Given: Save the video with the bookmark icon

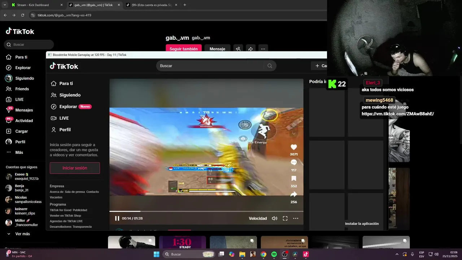Looking at the screenshot, I should 294,179.
